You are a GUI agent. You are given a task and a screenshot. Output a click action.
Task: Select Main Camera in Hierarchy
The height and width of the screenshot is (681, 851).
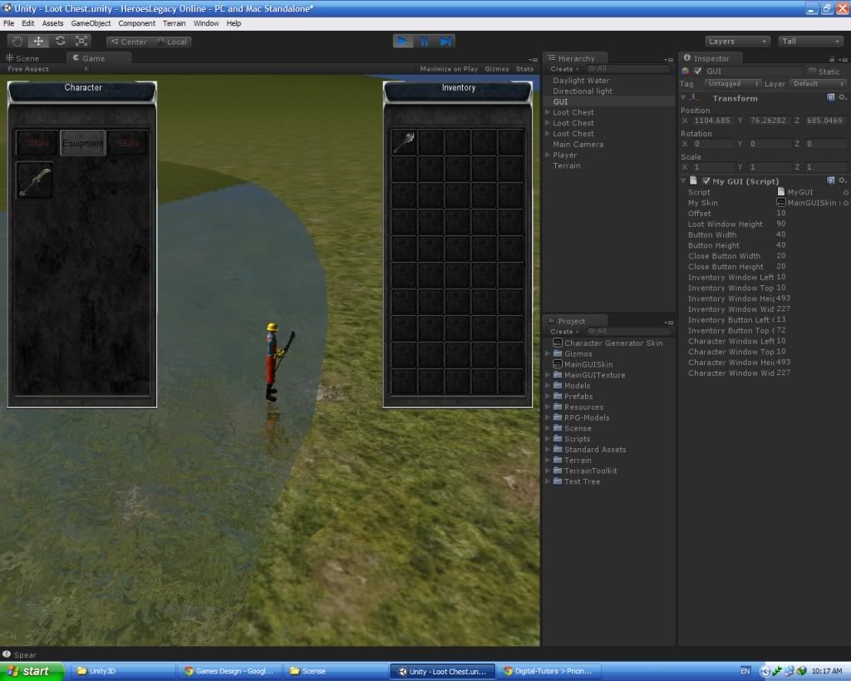(x=578, y=145)
